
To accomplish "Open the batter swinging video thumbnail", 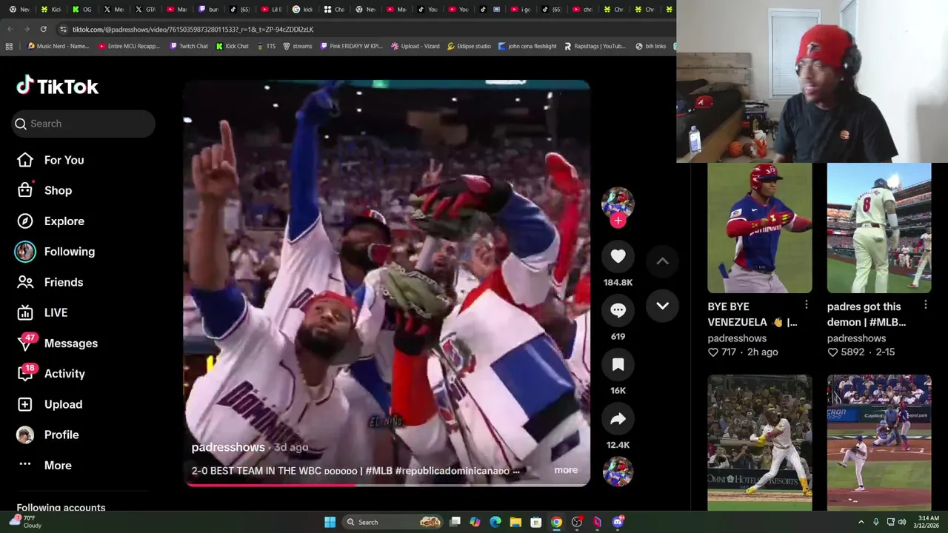I will [759, 443].
